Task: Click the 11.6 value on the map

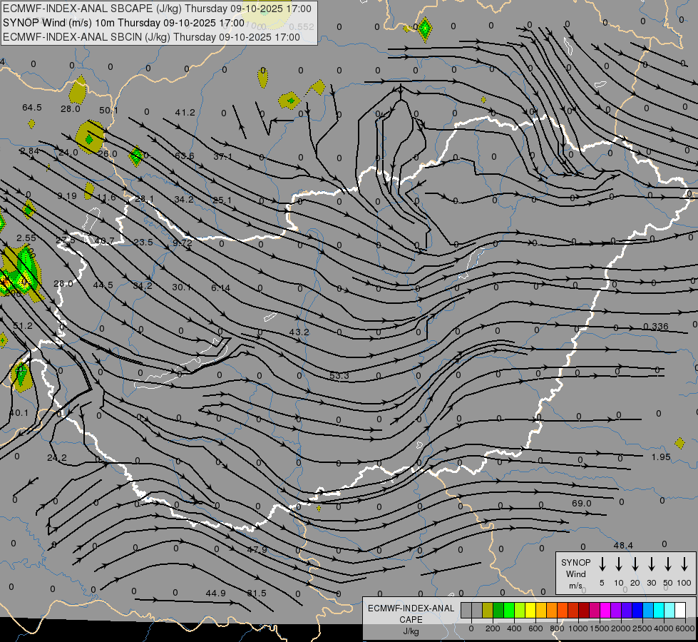Action: tap(106, 197)
